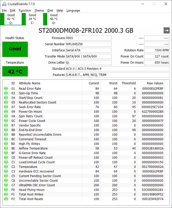Click status orb for Spin Retry Count
This screenshot has height=208, width=172.
(6, 116)
